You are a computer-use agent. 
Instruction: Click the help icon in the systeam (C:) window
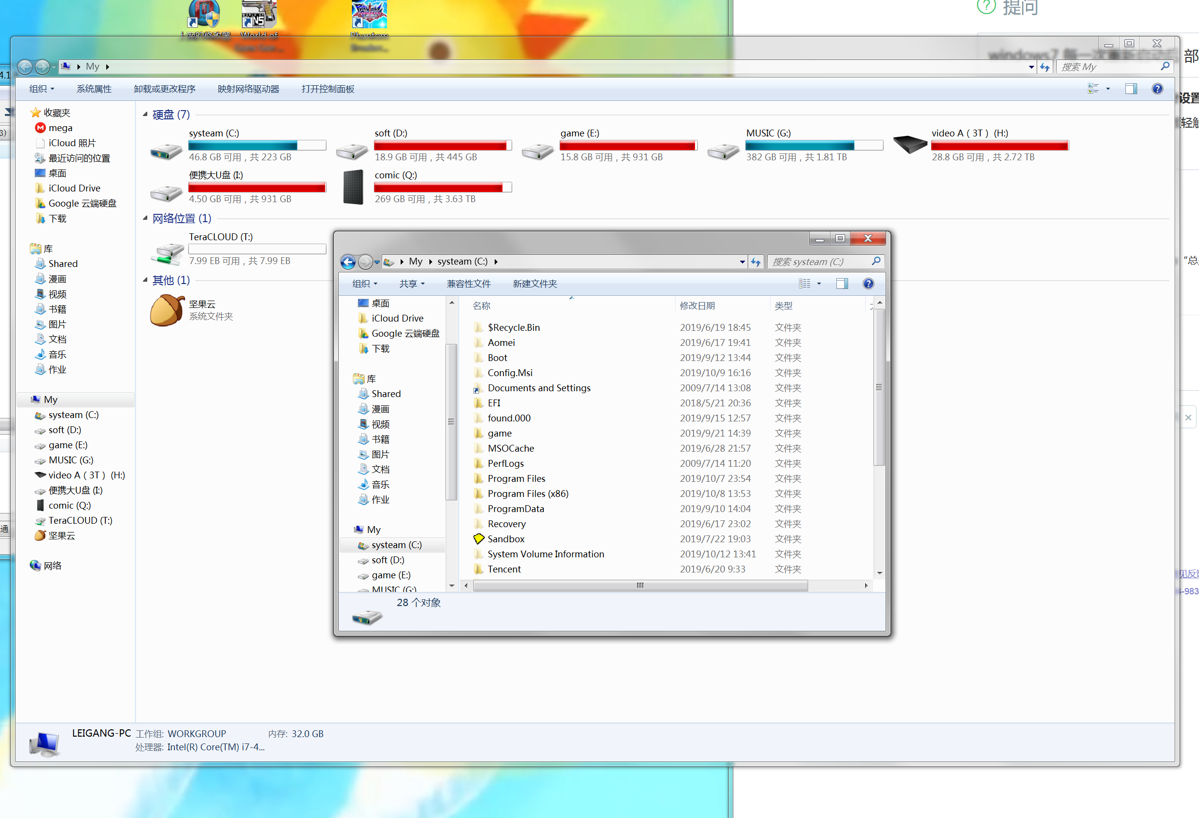point(868,284)
